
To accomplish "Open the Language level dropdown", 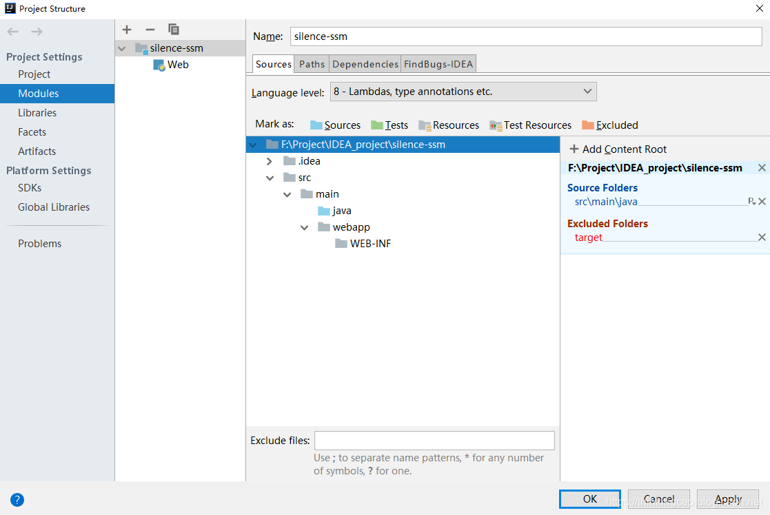I will point(463,92).
